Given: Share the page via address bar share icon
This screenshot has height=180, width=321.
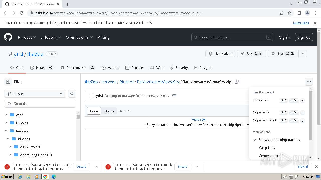Looking at the screenshot, I should pos(281,13).
